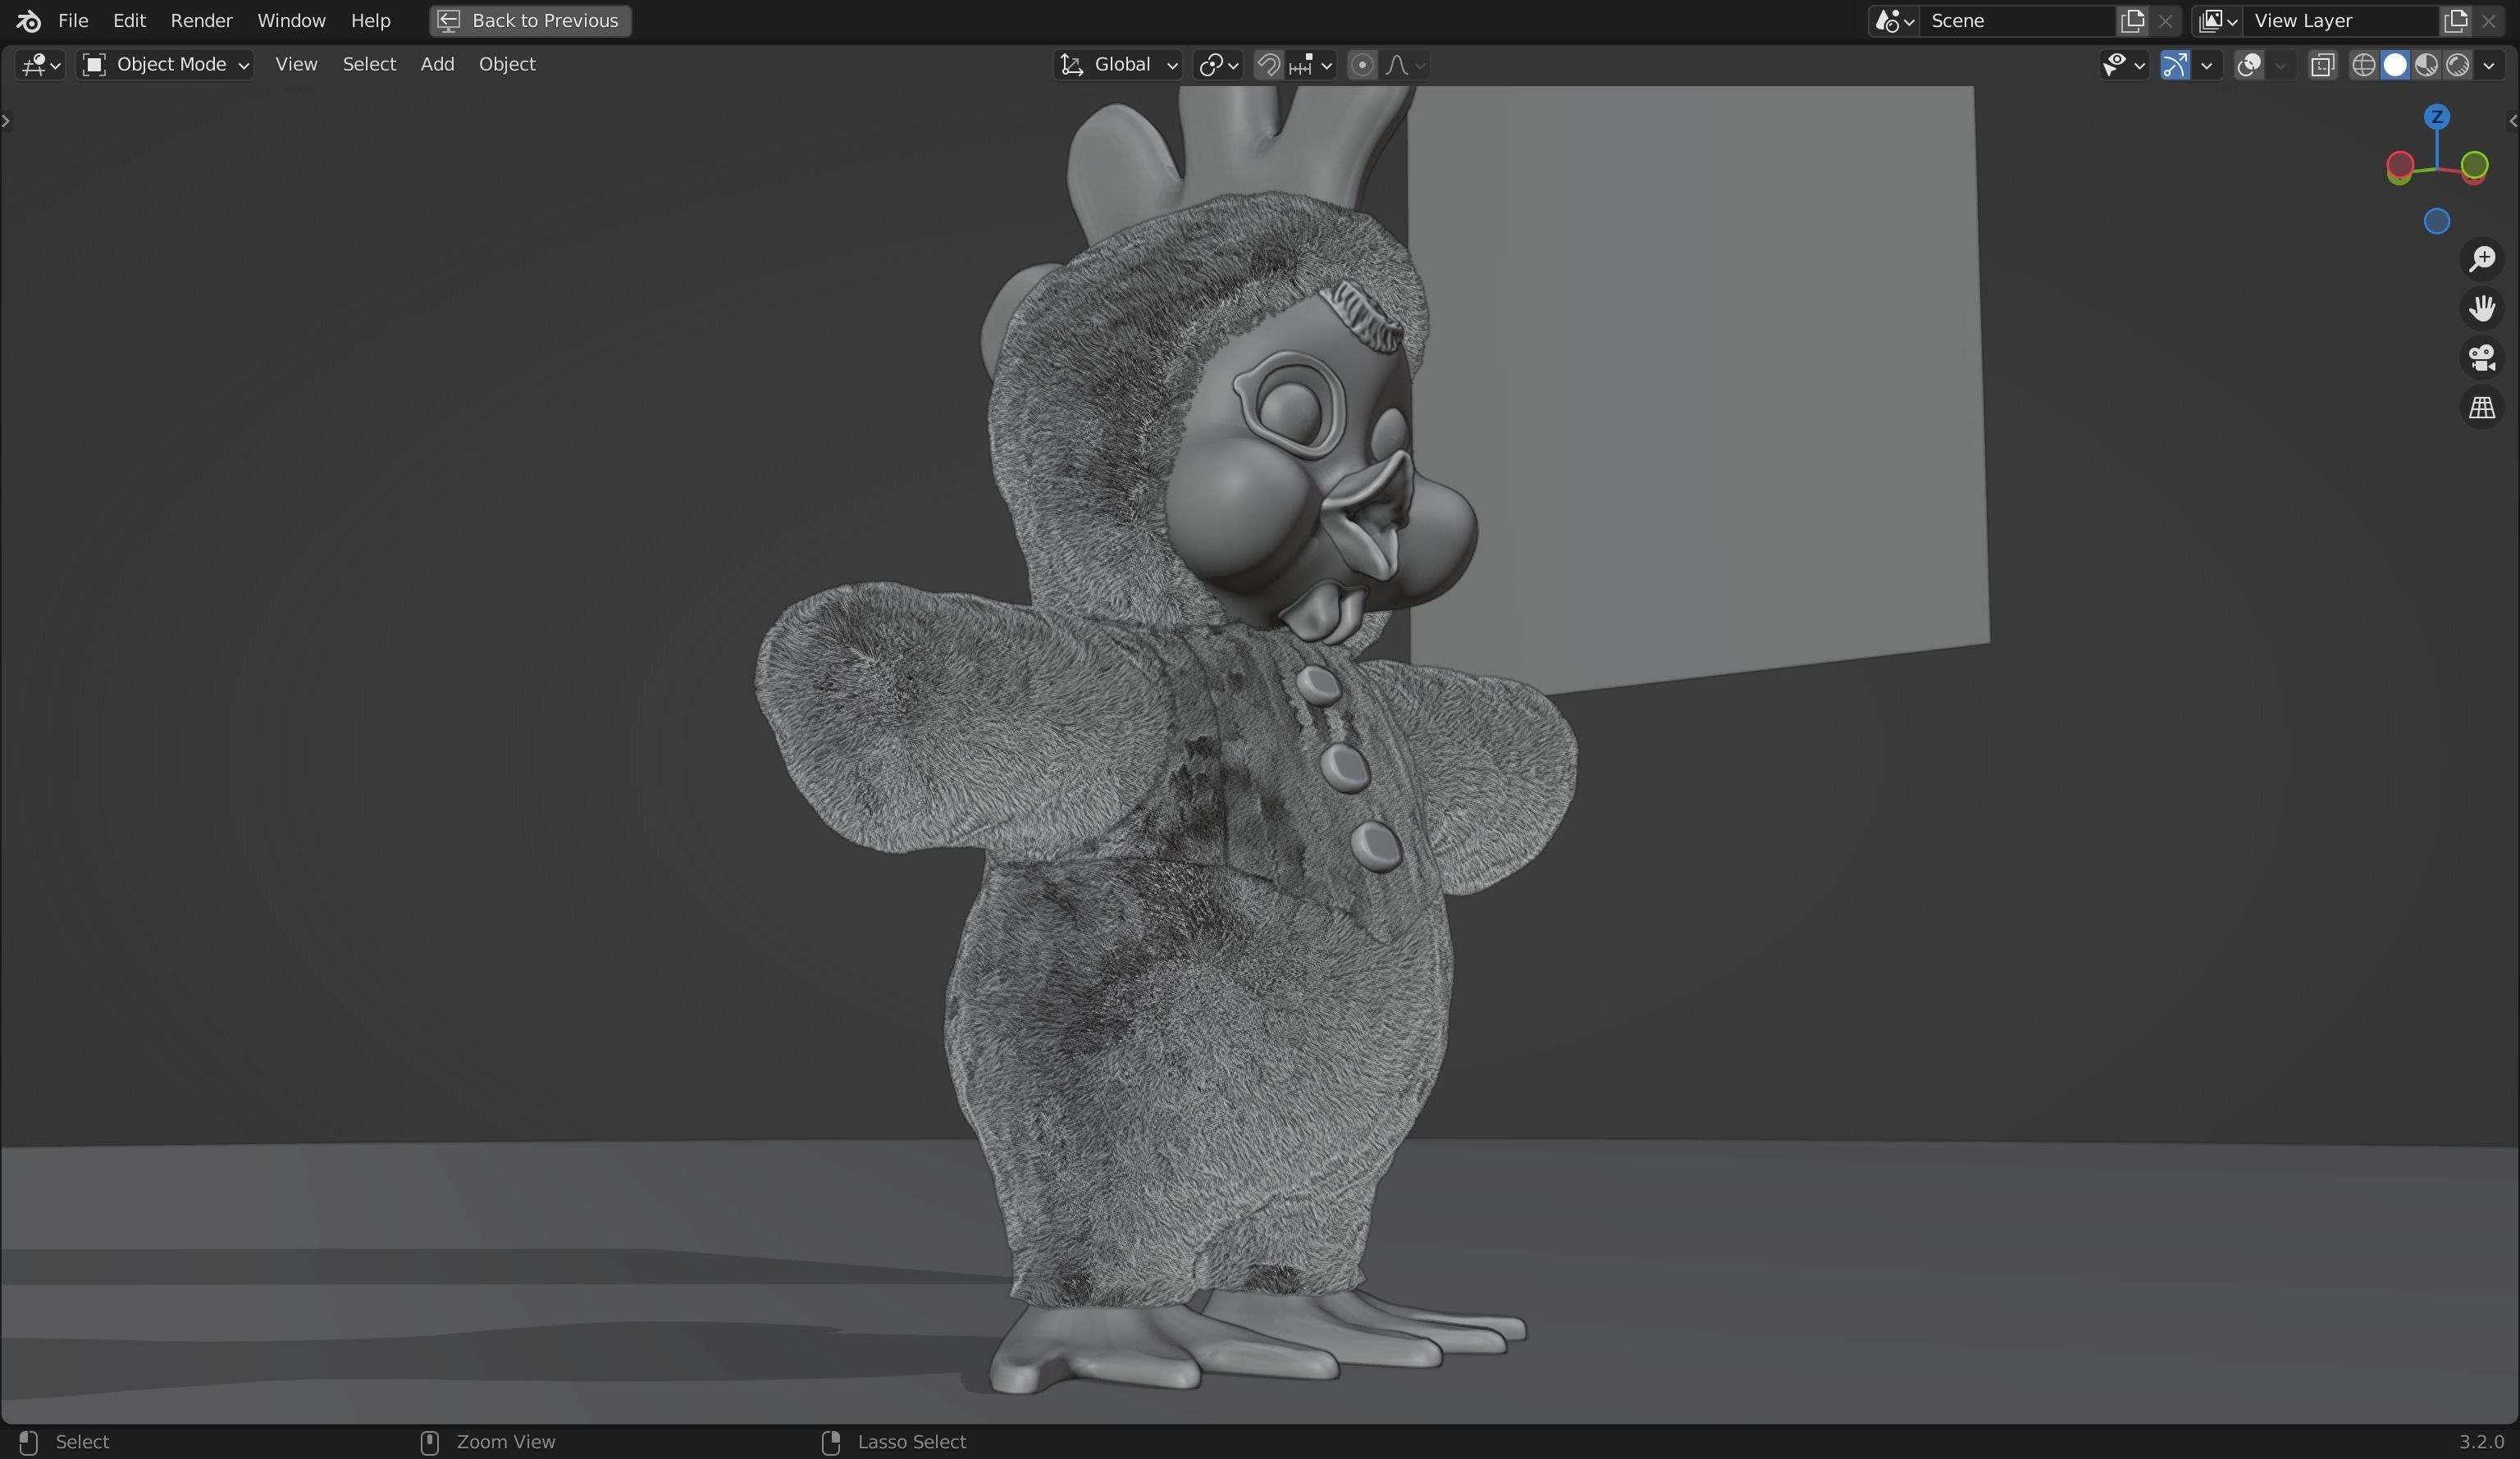Click the zoom view magnifier icon
The image size is (2520, 1459).
2482,259
